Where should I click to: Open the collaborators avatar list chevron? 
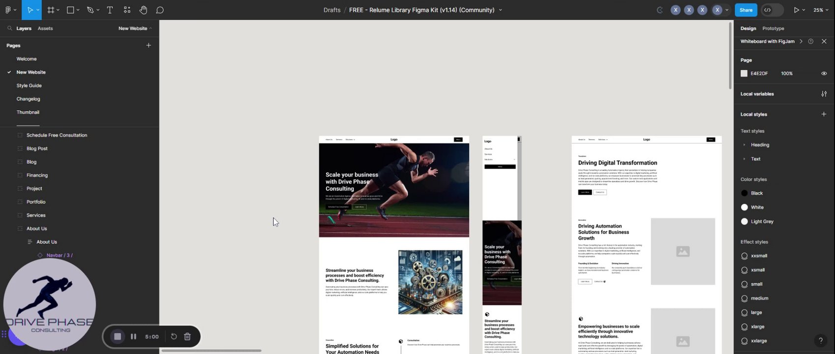727,10
